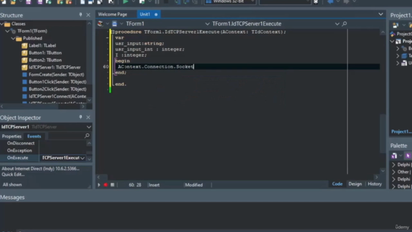Pin the Structure panel

point(80,15)
